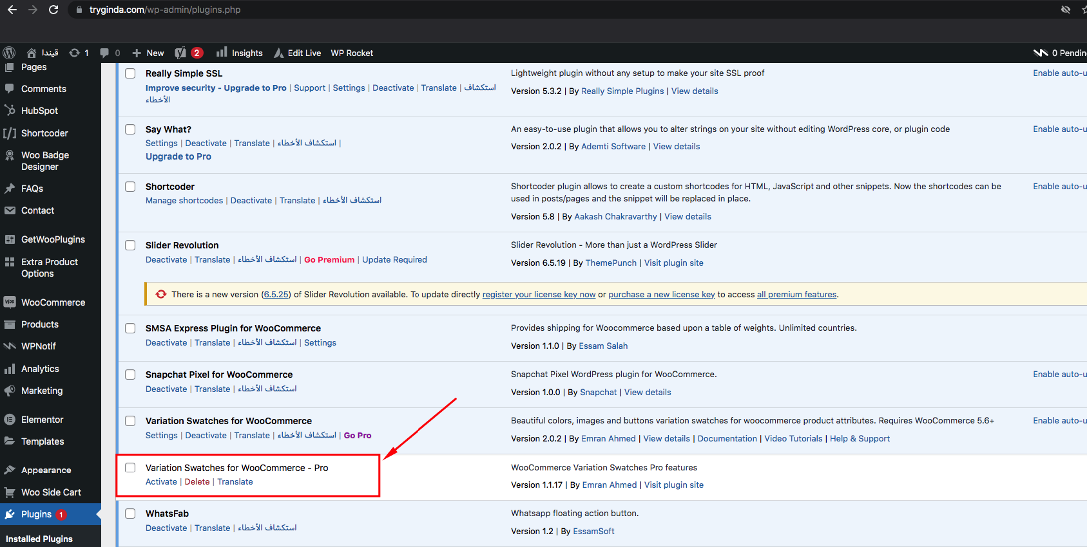The image size is (1087, 547).
Task: Click Edit Live icon in admin bar
Action: (x=279, y=53)
